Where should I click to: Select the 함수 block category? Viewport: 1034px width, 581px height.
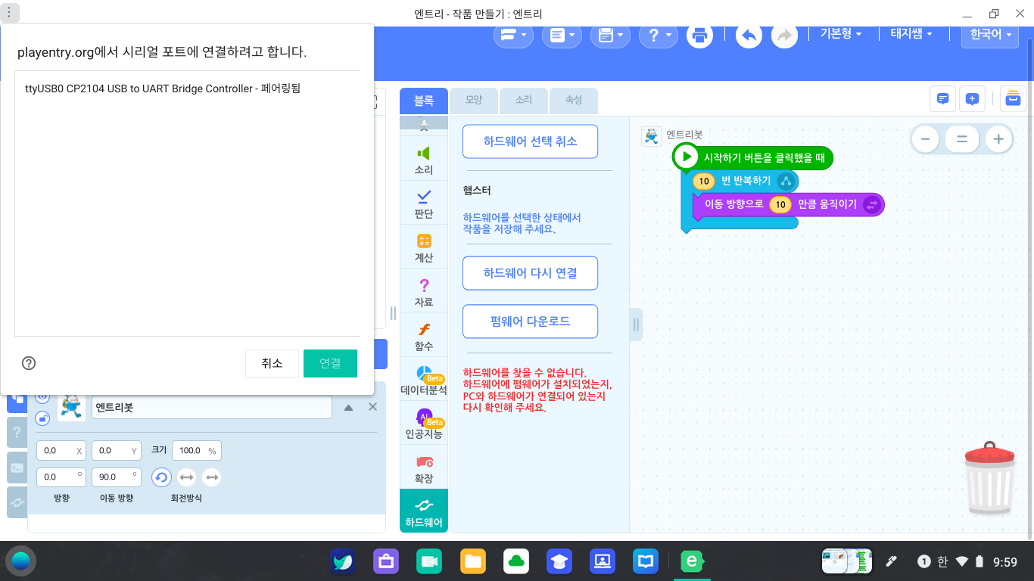(x=424, y=336)
